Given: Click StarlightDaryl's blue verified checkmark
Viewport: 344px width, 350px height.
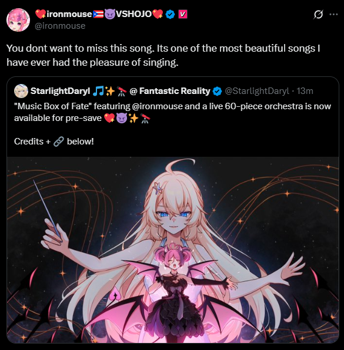Looking at the screenshot, I should [x=217, y=91].
